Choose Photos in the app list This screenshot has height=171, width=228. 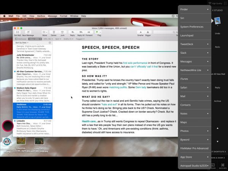195,131
